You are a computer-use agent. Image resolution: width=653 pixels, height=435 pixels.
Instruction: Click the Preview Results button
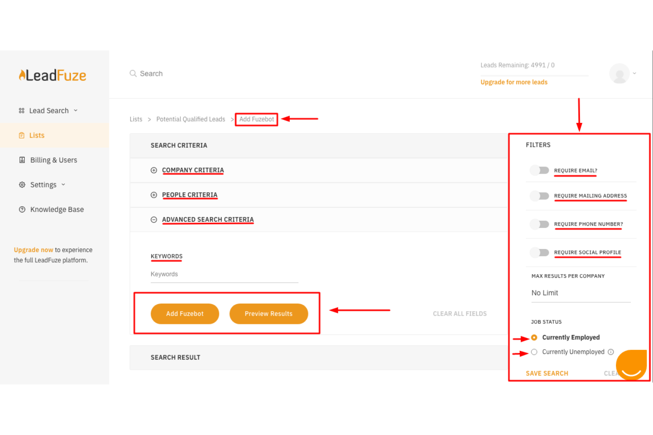pyautogui.click(x=269, y=314)
